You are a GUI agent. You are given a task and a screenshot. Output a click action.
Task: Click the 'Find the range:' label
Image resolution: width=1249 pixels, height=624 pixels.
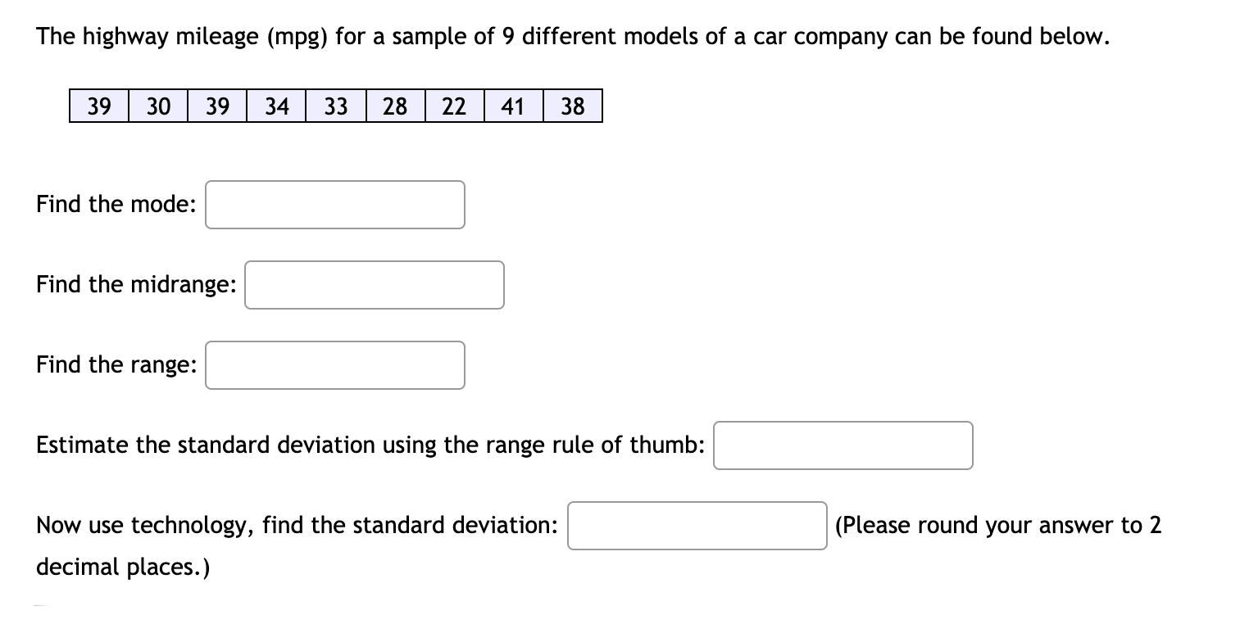point(115,364)
